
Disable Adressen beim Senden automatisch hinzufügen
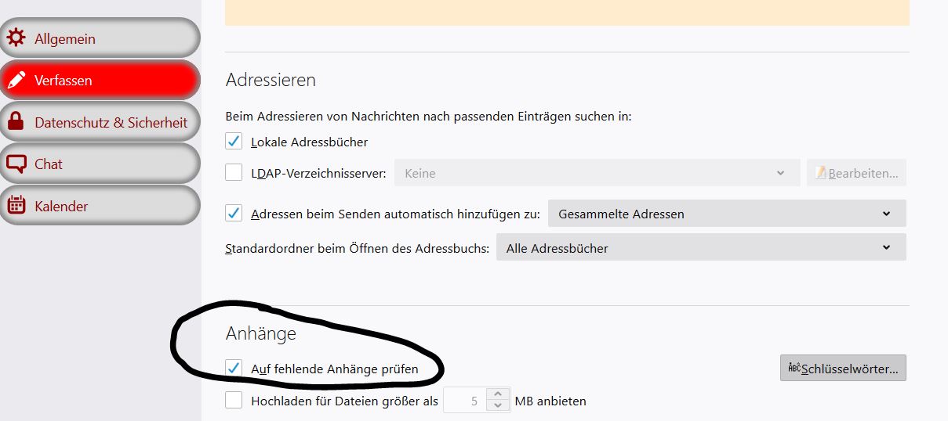click(234, 213)
